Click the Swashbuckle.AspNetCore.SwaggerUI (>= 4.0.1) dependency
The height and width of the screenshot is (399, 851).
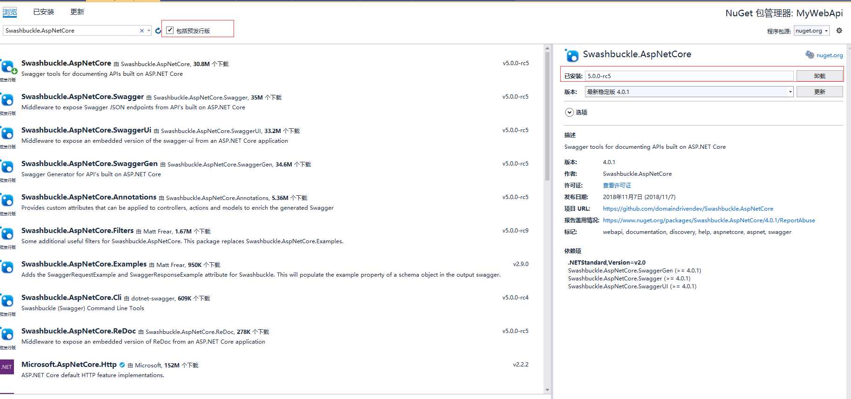pyautogui.click(x=632, y=286)
